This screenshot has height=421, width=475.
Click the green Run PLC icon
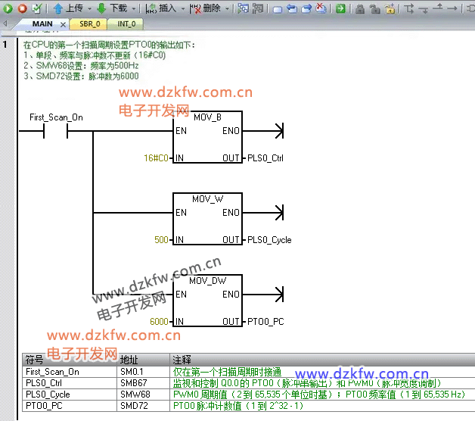coord(8,8)
